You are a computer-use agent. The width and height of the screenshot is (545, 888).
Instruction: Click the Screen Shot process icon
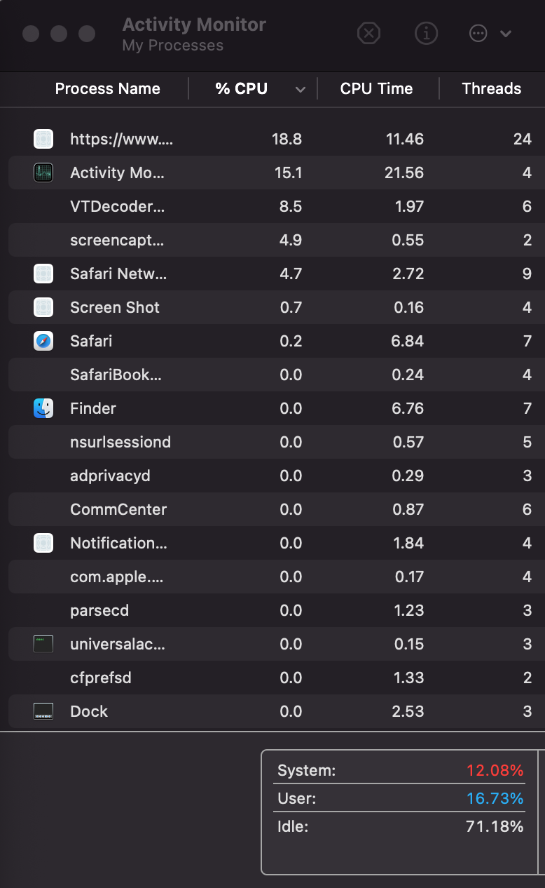(x=43, y=307)
